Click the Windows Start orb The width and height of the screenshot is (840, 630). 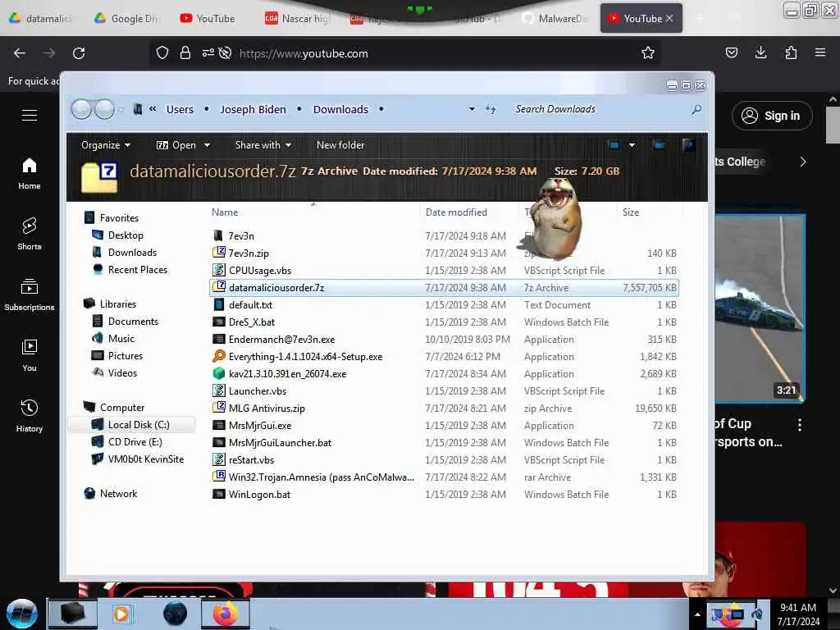(22, 614)
